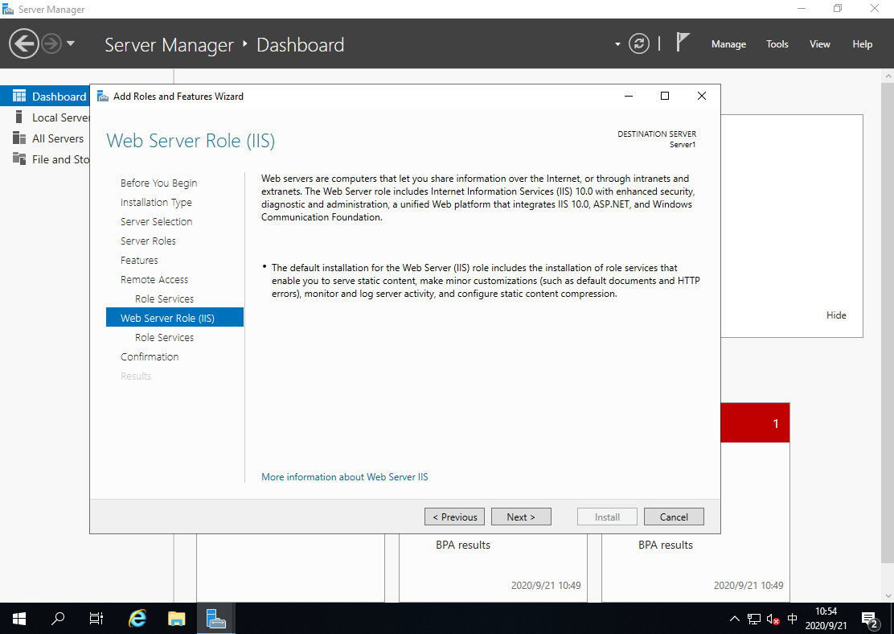Go to Confirmation step

tap(150, 356)
